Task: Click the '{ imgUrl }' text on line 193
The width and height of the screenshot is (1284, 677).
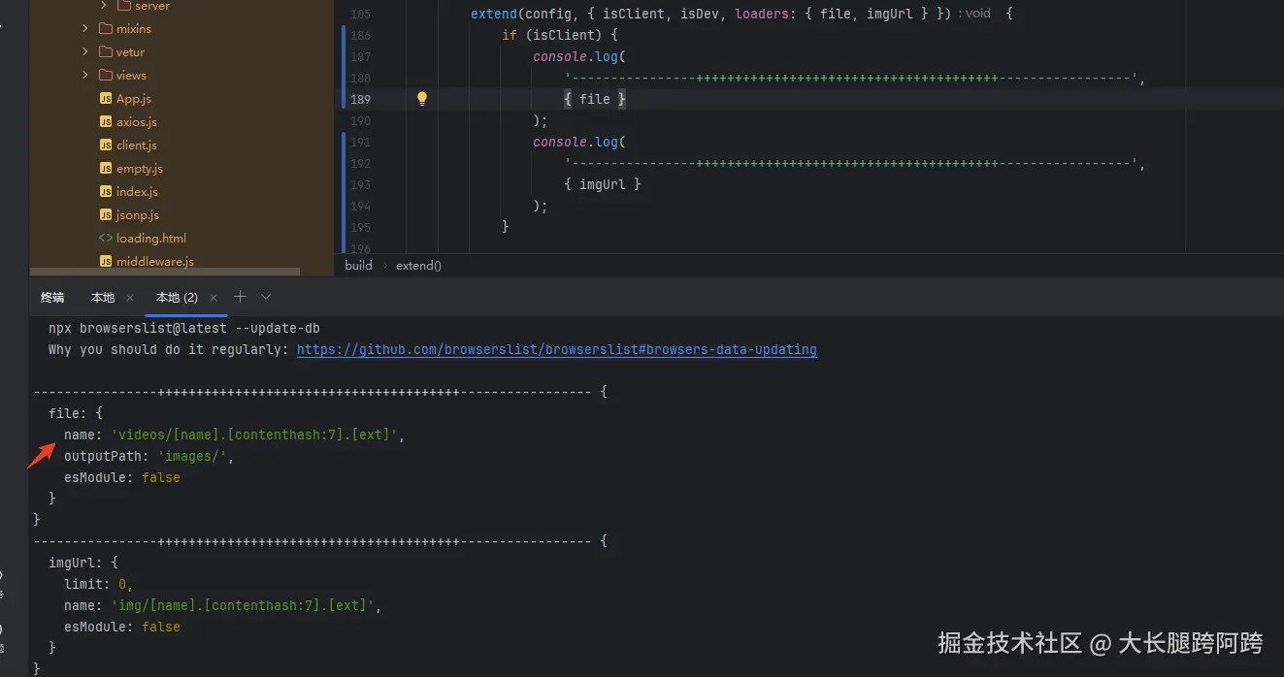Action: [603, 184]
